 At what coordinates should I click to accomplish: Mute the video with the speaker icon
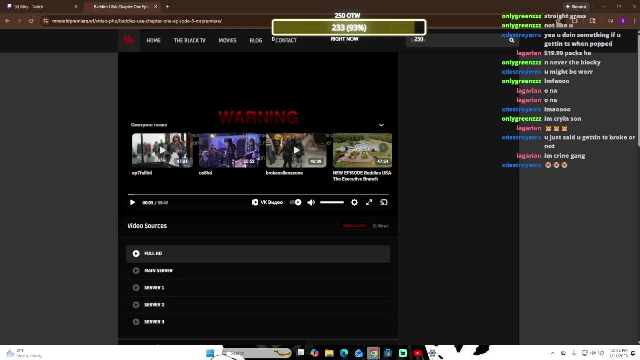click(311, 202)
